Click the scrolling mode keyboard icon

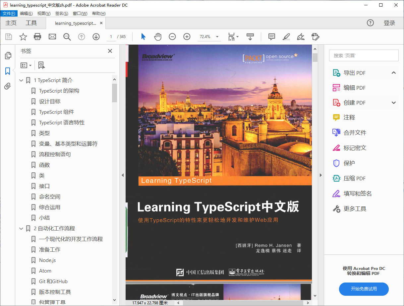click(x=250, y=37)
